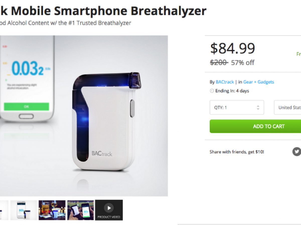Select the stadium hand-held phone thumbnail
The width and height of the screenshot is (301, 225).
tap(81, 210)
